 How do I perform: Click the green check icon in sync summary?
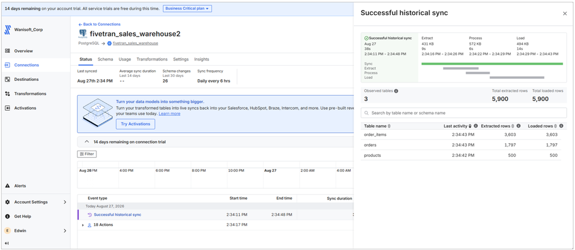point(366,38)
